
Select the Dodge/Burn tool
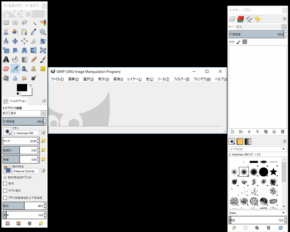point(34,78)
